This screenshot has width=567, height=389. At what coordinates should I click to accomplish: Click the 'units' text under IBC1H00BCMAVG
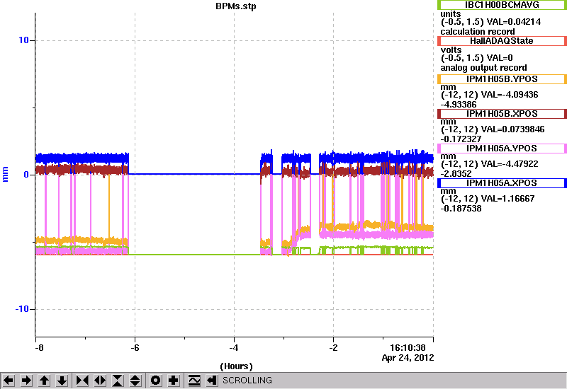(451, 14)
